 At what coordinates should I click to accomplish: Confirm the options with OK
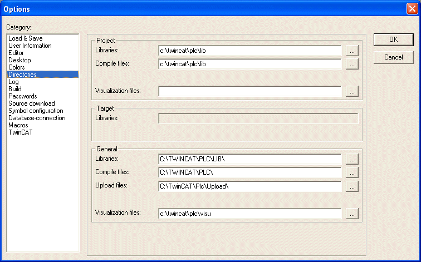click(x=393, y=39)
